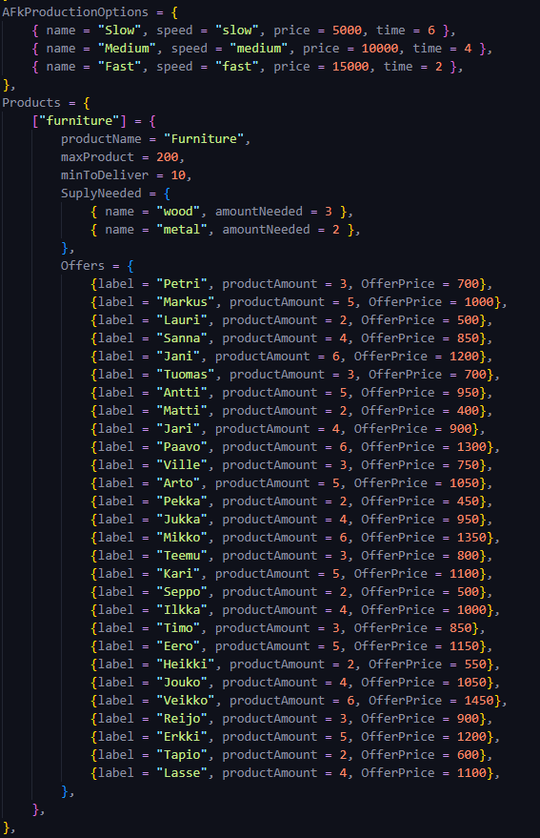The image size is (540, 838).
Task: Click the AFkProductionOptions identifier
Action: coord(75,11)
